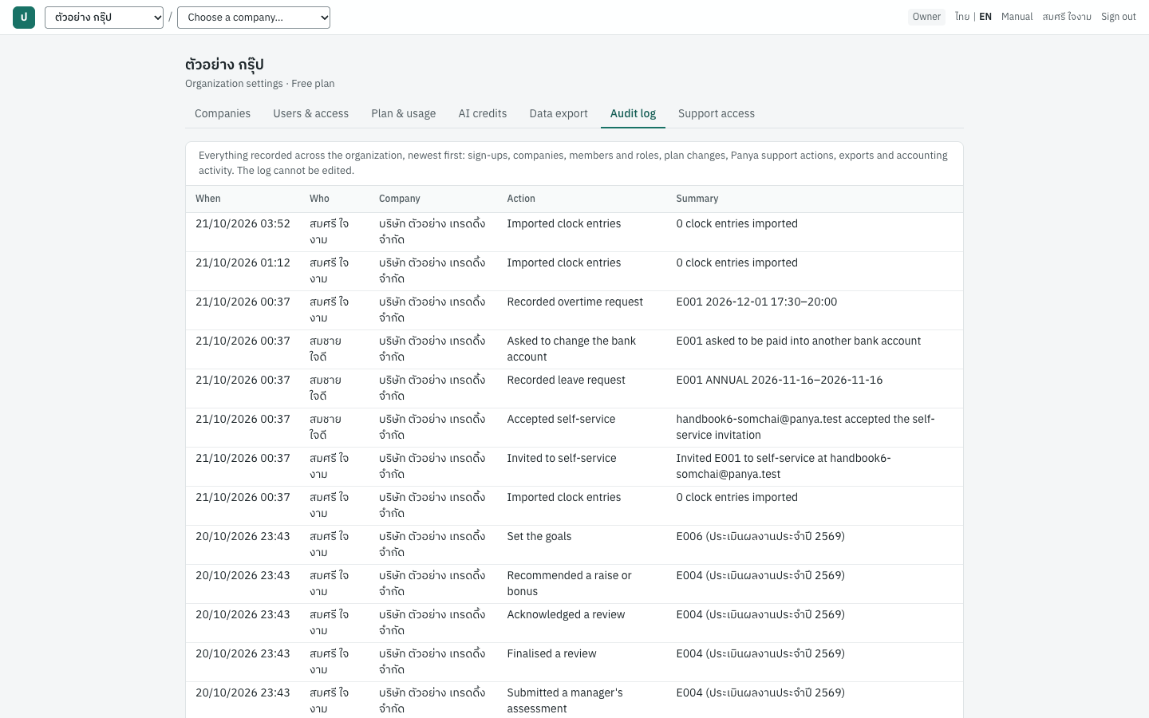Open the Choose a company dropdown
The image size is (1149, 718).
[254, 18]
